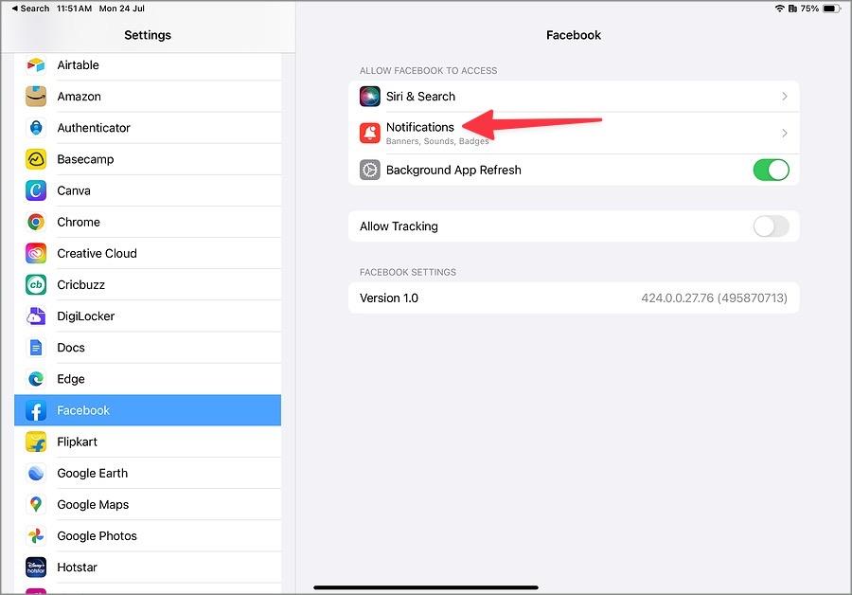Tap the Wi-Fi status icon

tap(780, 9)
